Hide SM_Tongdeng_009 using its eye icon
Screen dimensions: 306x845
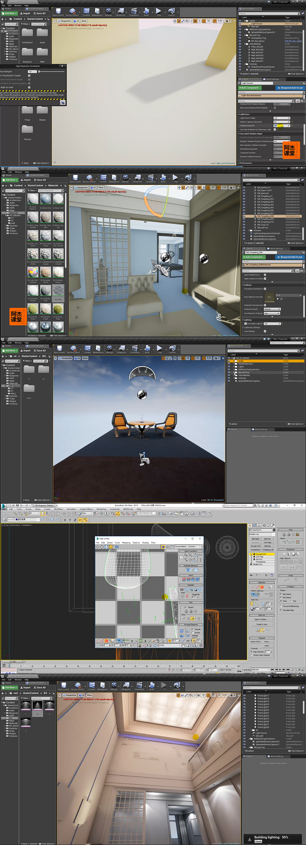(x=244, y=219)
